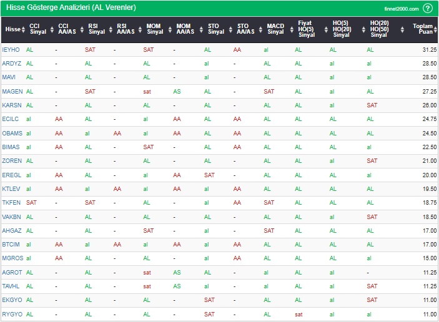Select TKFEN total score 18.75
439x322 pixels.
(430, 203)
